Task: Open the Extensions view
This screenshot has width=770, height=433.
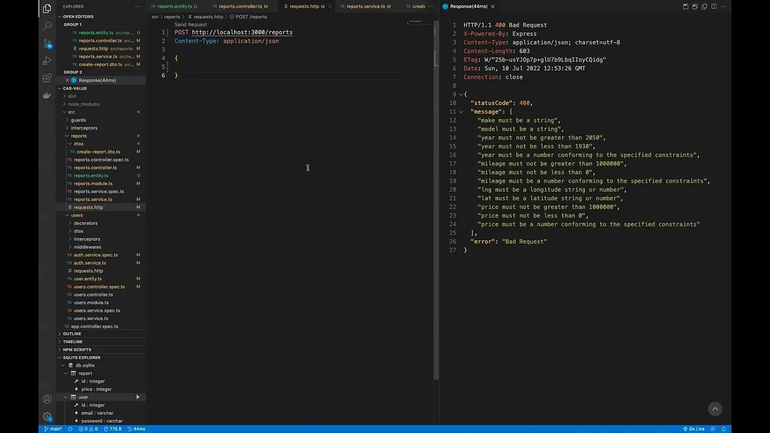Action: tap(47, 78)
